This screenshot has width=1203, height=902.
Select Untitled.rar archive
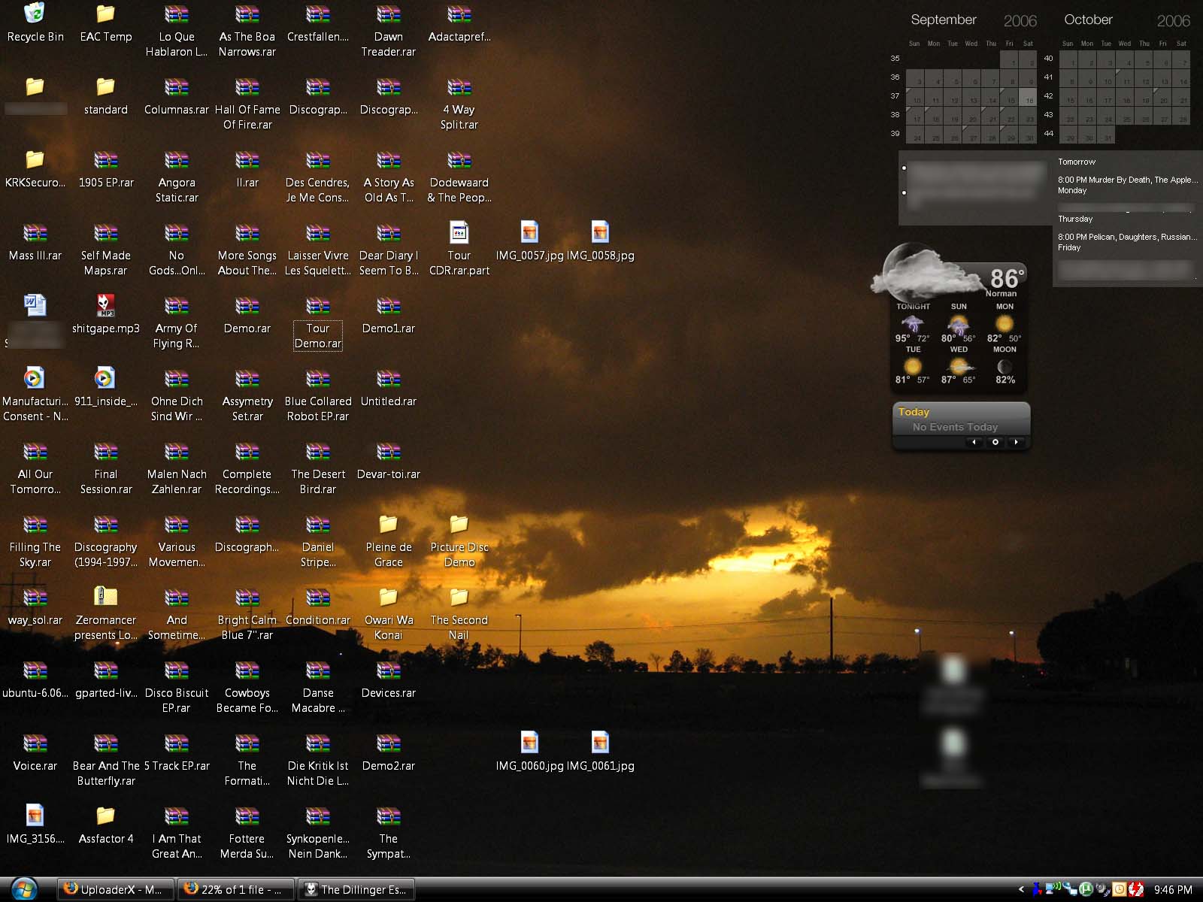point(388,388)
